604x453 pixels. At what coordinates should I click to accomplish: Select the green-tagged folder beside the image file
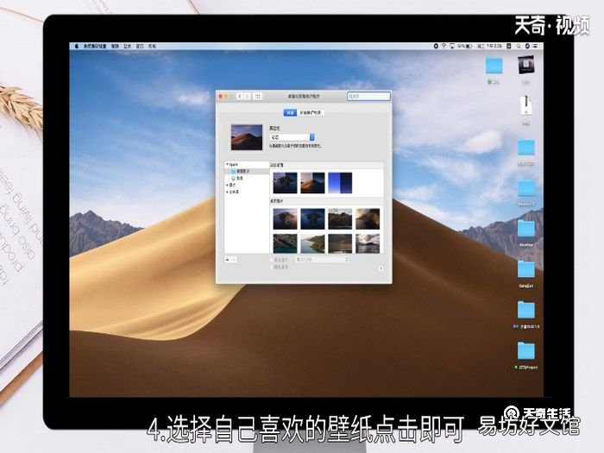click(494, 65)
